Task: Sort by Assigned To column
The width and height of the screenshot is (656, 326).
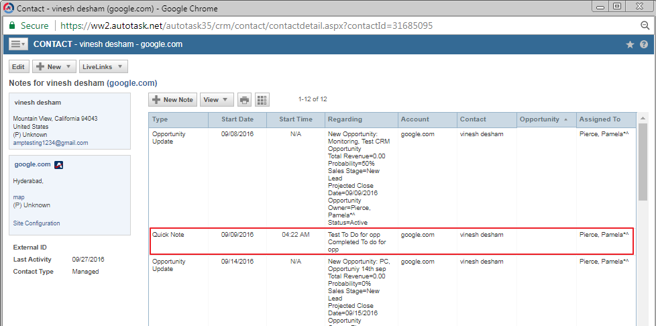Action: [x=606, y=119]
